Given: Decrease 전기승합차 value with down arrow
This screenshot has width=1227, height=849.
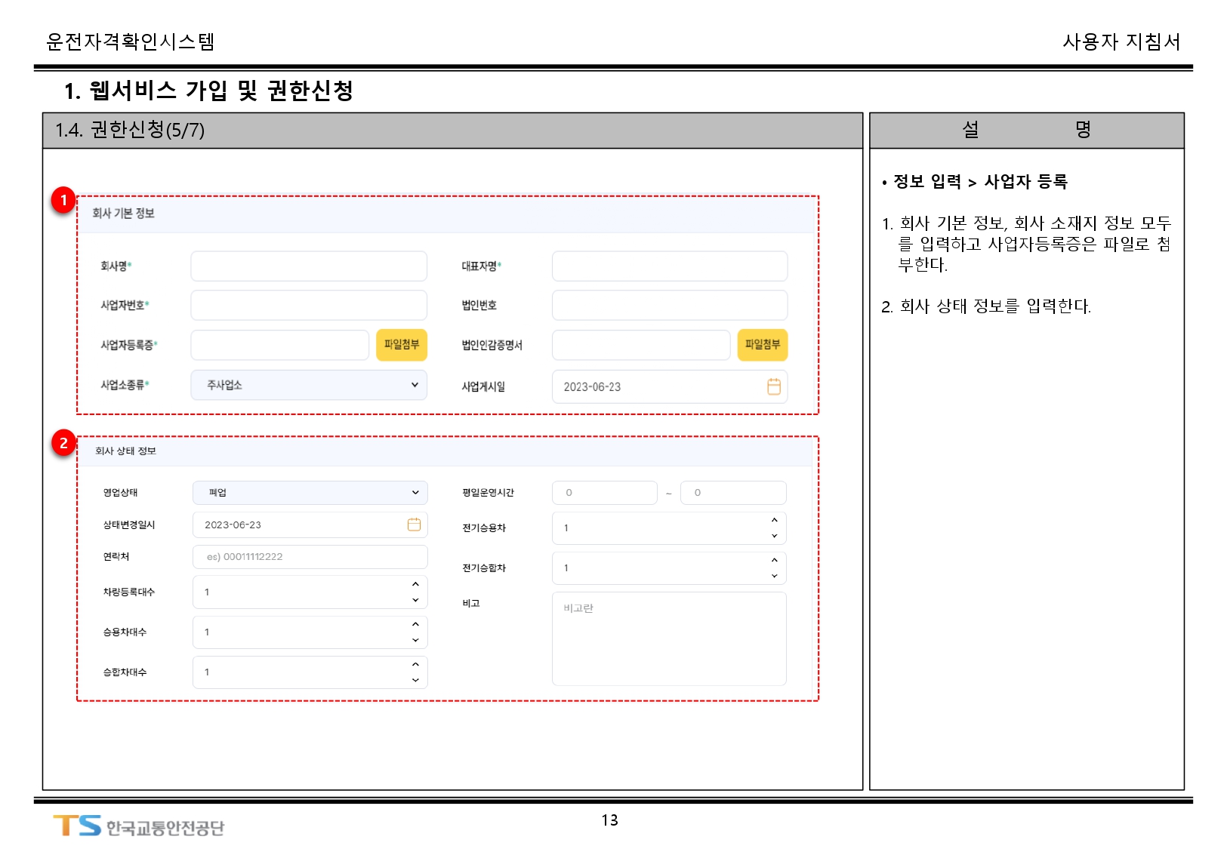Looking at the screenshot, I should click(x=774, y=576).
